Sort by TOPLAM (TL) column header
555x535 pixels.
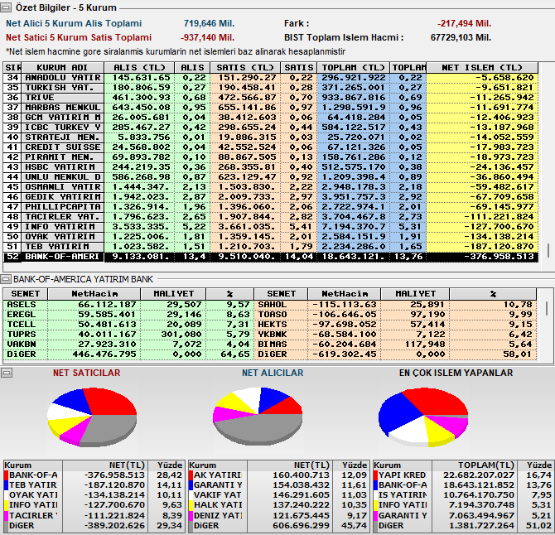pyautogui.click(x=353, y=68)
